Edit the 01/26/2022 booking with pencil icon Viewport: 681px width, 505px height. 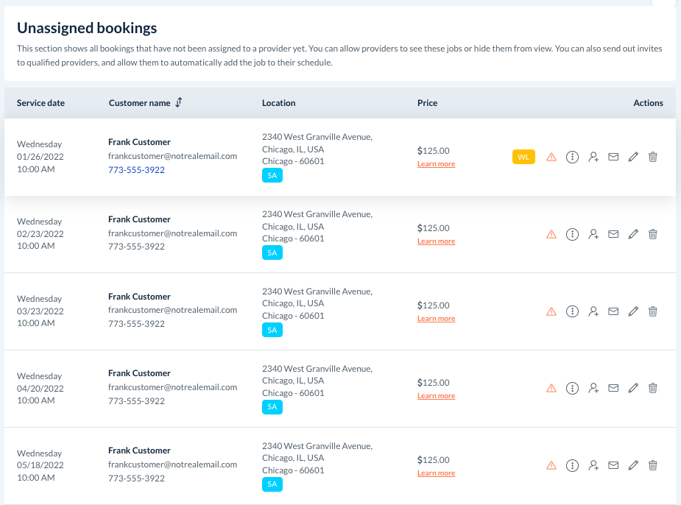(633, 157)
